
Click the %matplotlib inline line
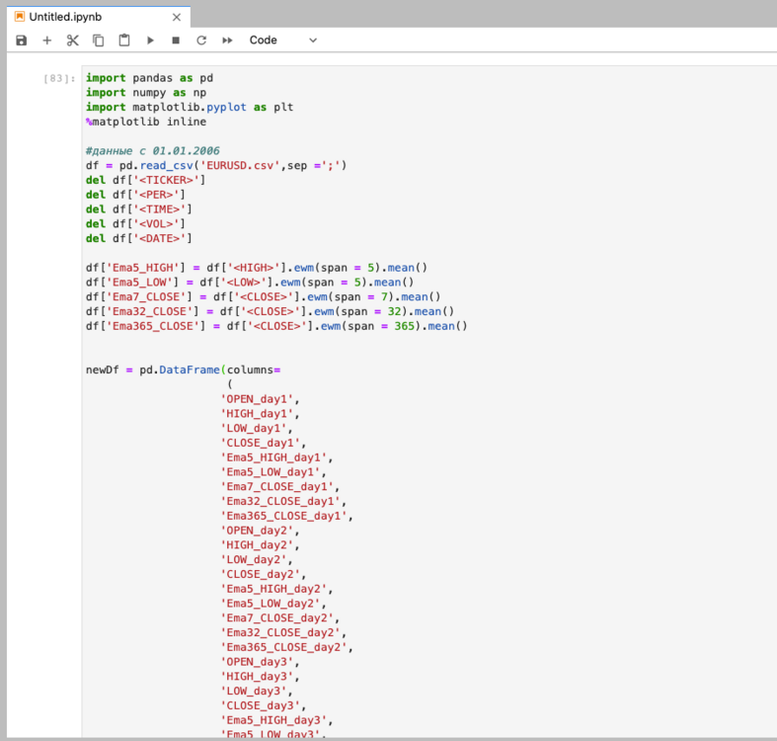point(146,122)
